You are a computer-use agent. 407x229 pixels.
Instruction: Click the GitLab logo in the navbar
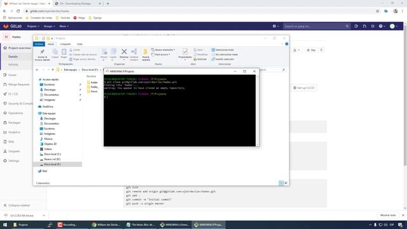[x=13, y=26]
